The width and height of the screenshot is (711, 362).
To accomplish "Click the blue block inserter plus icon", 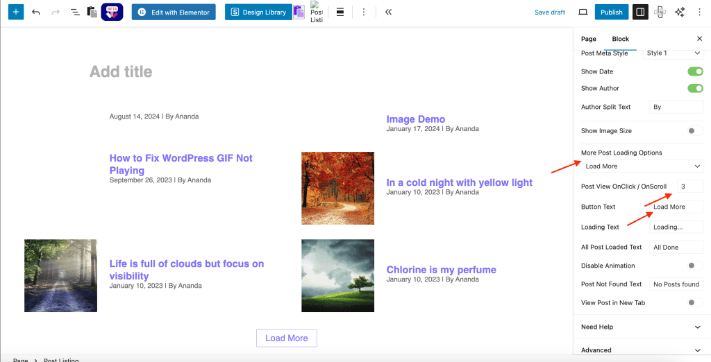I will pos(16,12).
